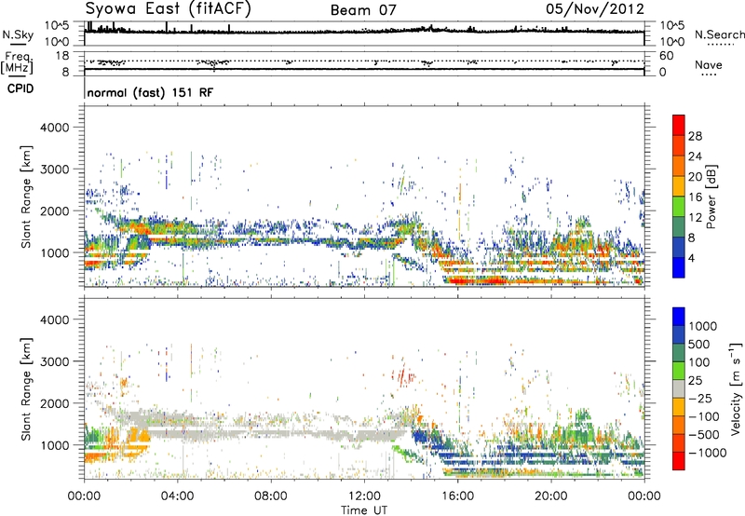Click the "25" velocity colorbar value
Image resolution: width=745 pixels, height=516 pixels.
[695, 380]
